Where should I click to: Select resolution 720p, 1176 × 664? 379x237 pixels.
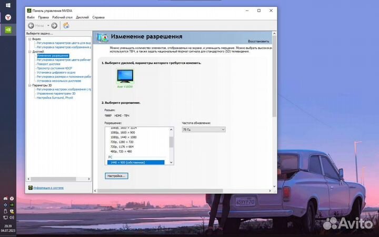point(122,147)
